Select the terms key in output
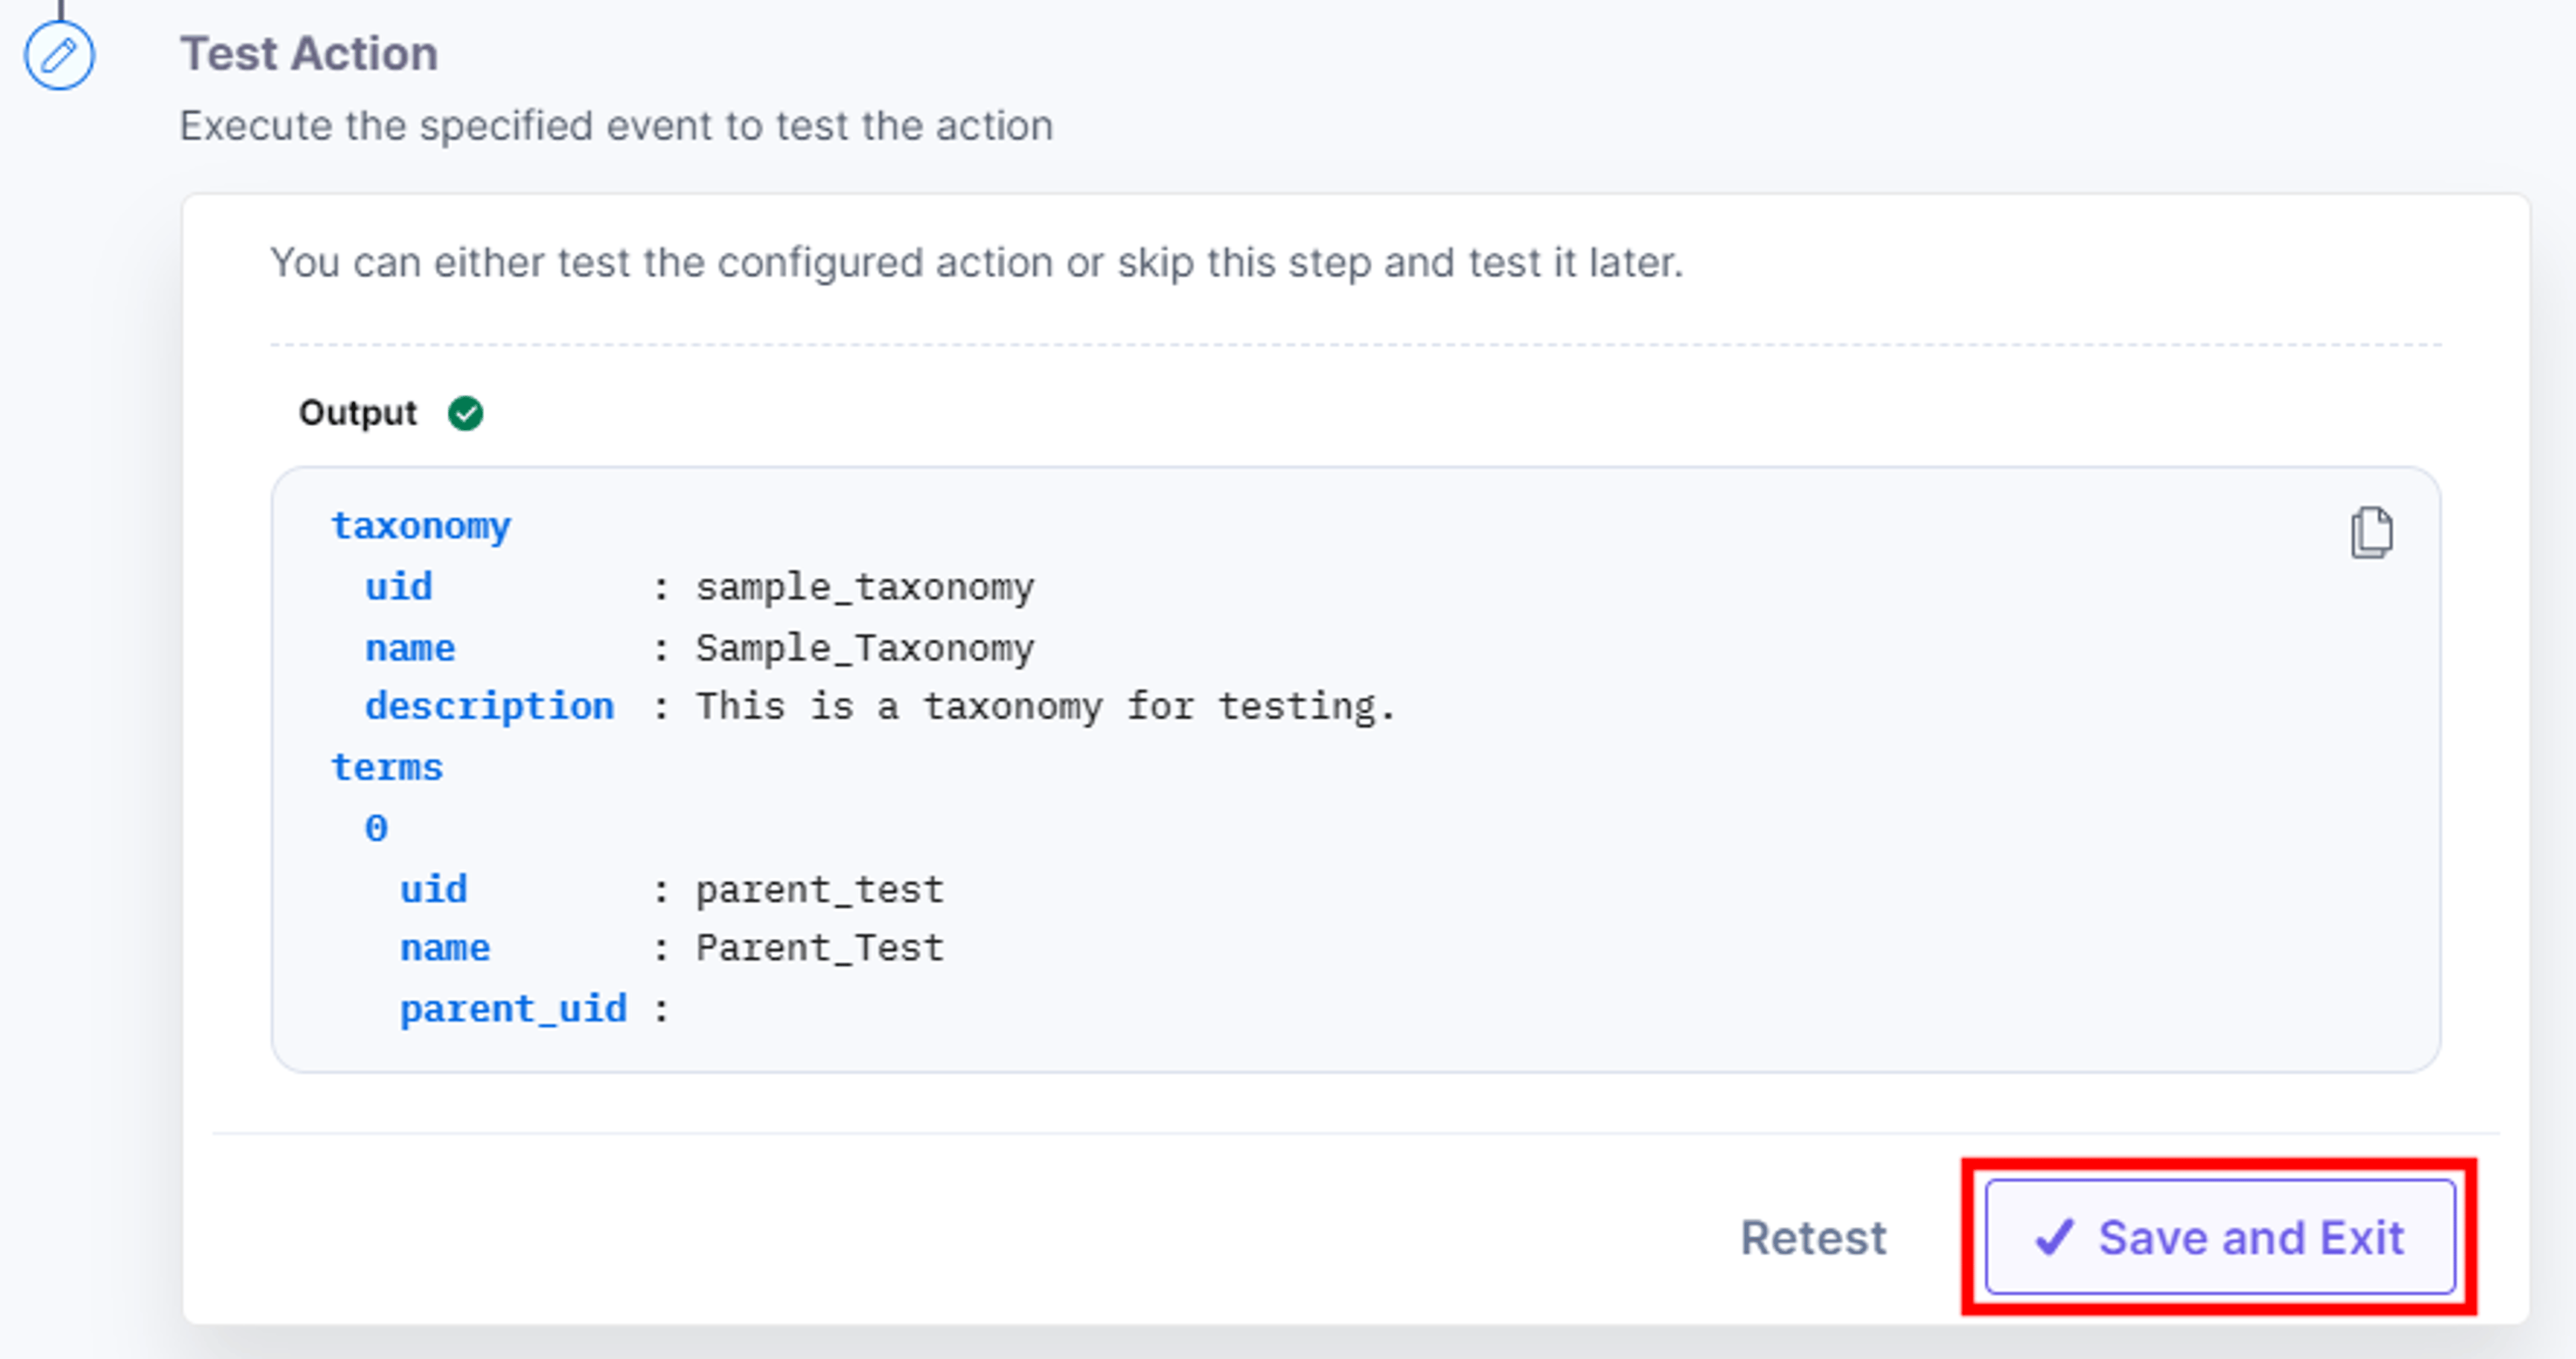2576x1359 pixels. coord(387,767)
